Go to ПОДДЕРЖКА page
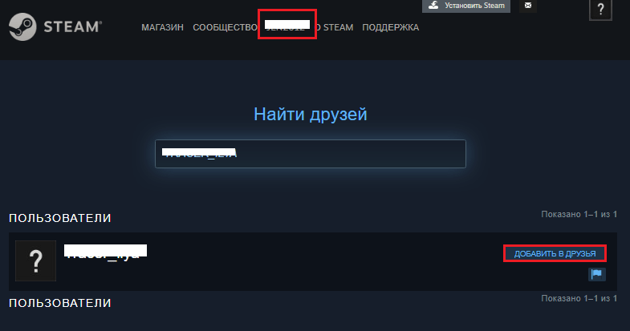 [391, 27]
